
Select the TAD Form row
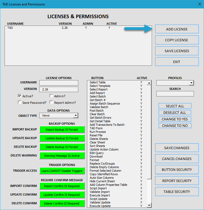point(117,128)
